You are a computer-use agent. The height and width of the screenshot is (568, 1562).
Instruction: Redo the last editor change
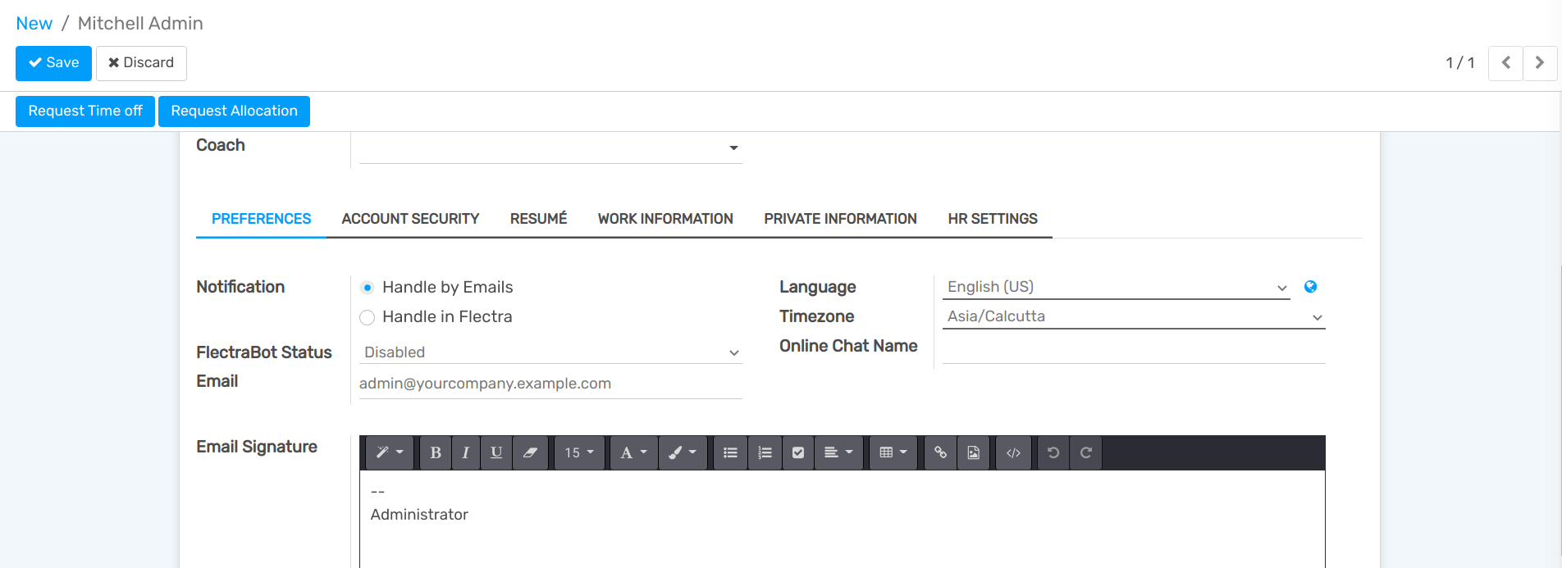[1085, 452]
